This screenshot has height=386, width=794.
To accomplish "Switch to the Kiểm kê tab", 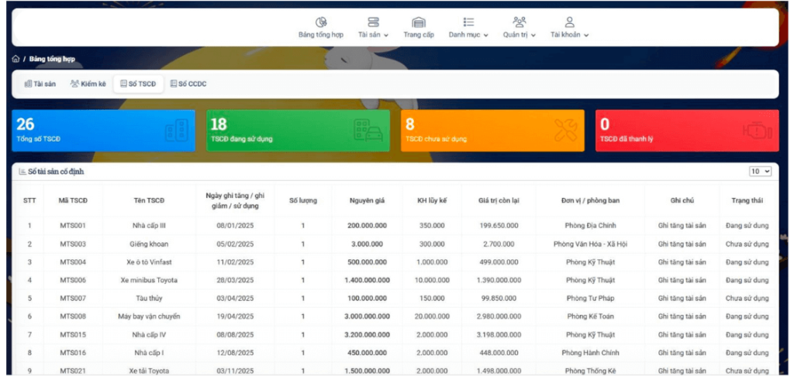I will click(x=88, y=84).
